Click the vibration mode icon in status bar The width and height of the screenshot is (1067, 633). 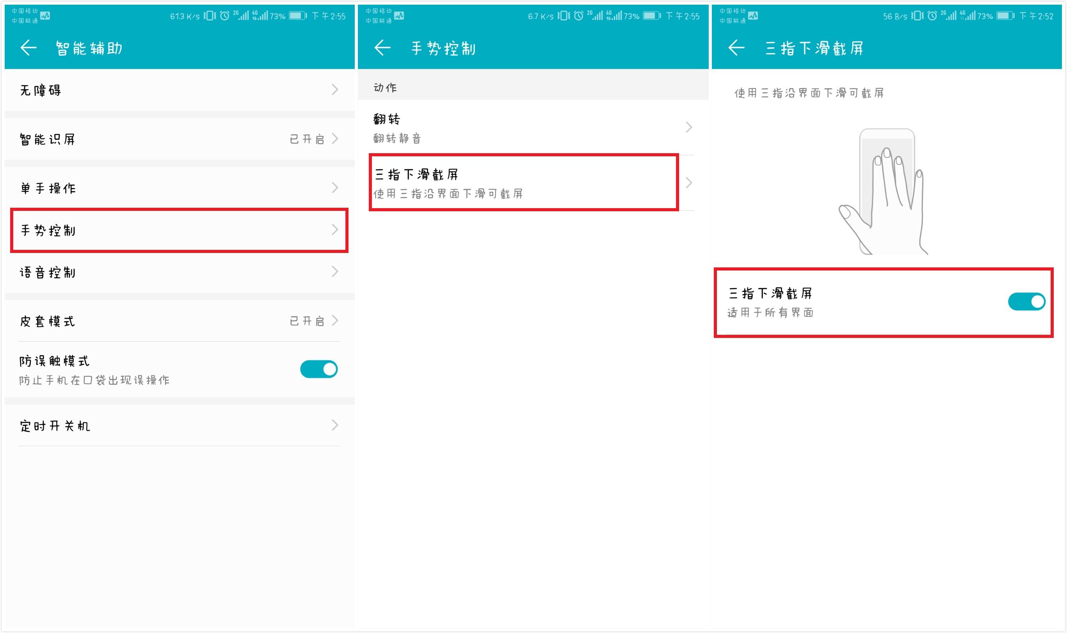click(209, 16)
